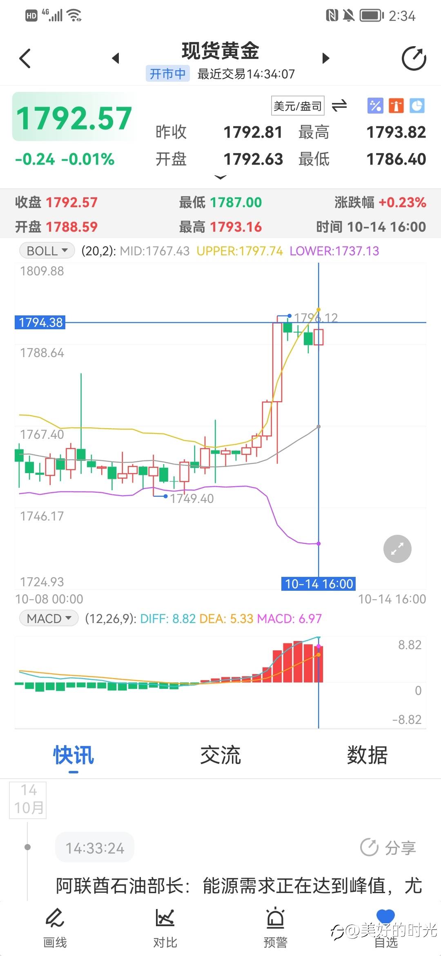Tap the LOWER:1737.13 indicator value
This screenshot has height=956, width=441.
[x=334, y=251]
